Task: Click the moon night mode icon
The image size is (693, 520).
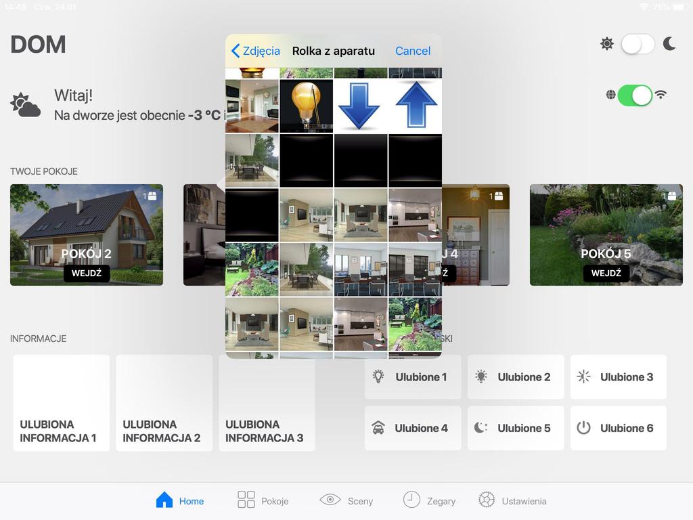Action: [x=669, y=44]
